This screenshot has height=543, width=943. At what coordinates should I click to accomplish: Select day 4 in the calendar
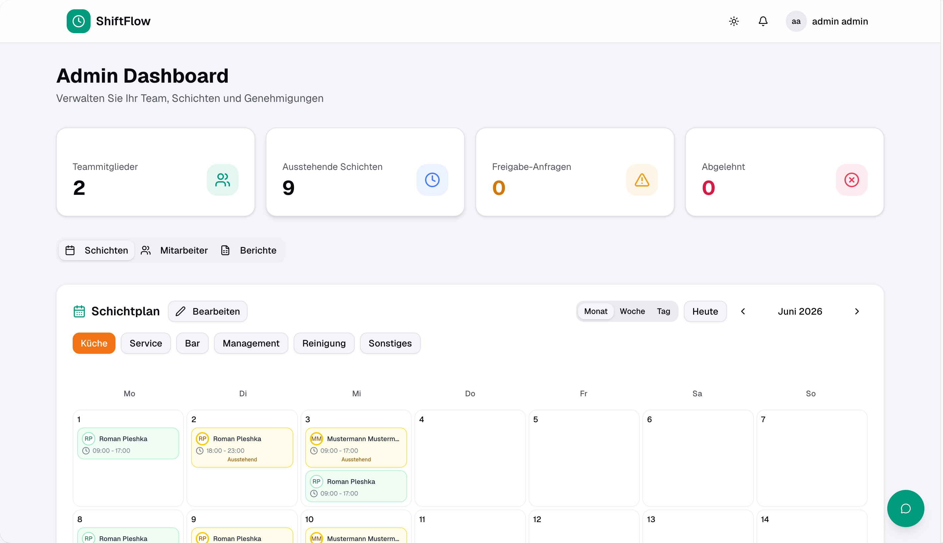coord(470,458)
